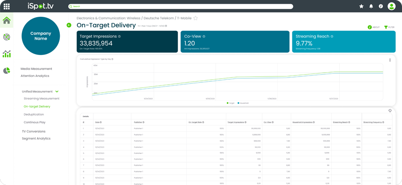Open help icon next to Target Impressions
Screen dimensions: 402x185
tap(120, 37)
